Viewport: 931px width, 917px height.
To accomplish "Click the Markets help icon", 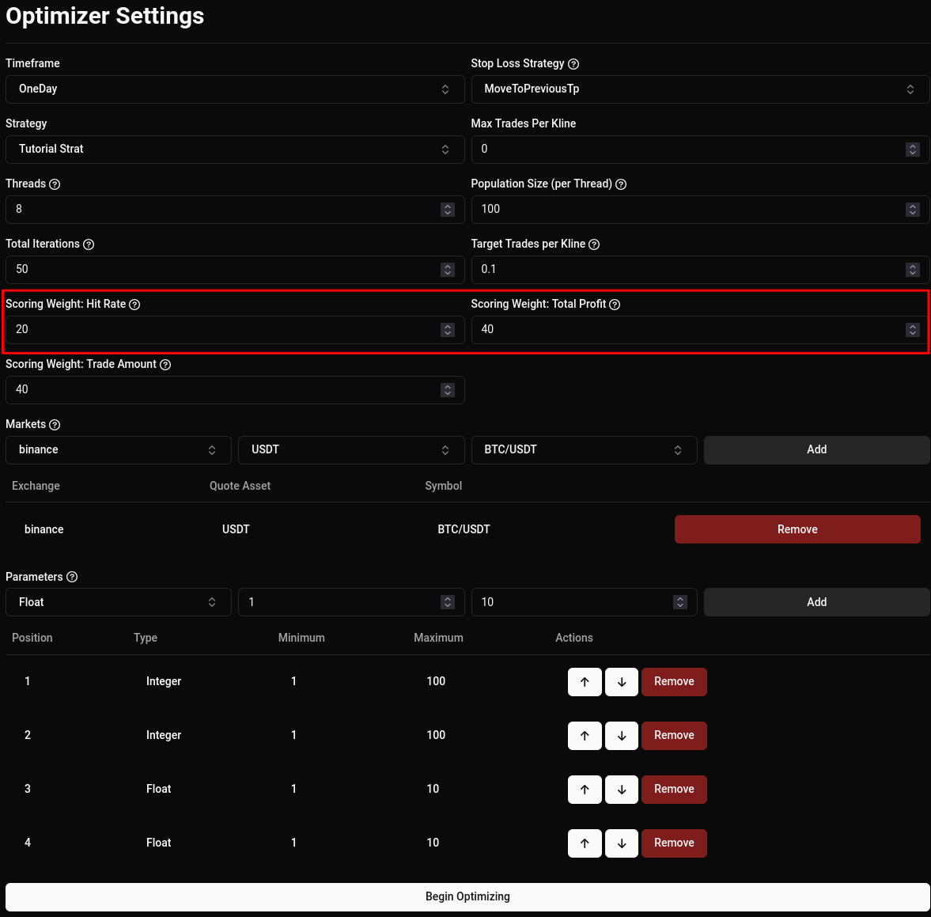I will point(55,424).
